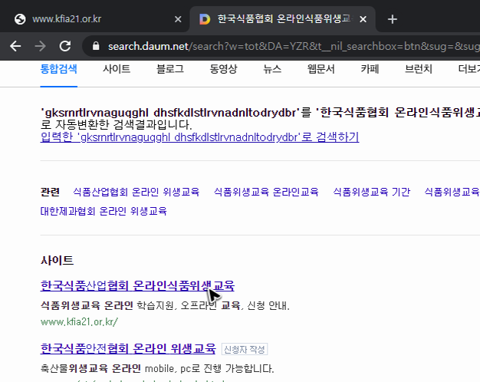
Task: Open related search 식품산업협회 온라인 위생교육
Action: [x=136, y=192]
